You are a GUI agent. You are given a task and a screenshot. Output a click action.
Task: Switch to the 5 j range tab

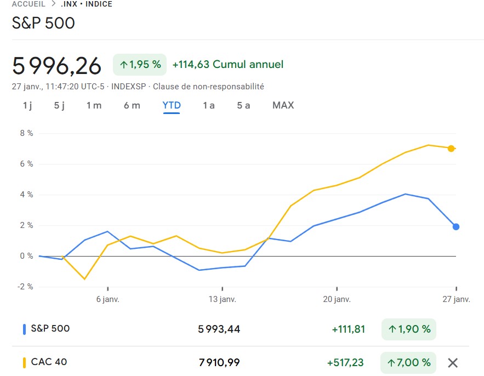[x=59, y=106]
